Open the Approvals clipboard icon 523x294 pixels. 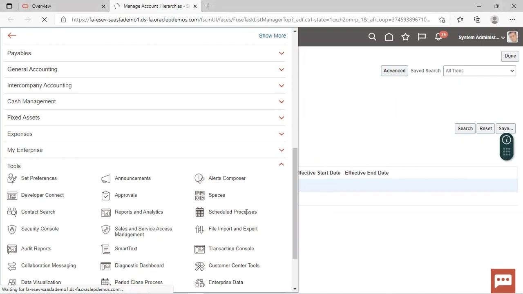106,195
